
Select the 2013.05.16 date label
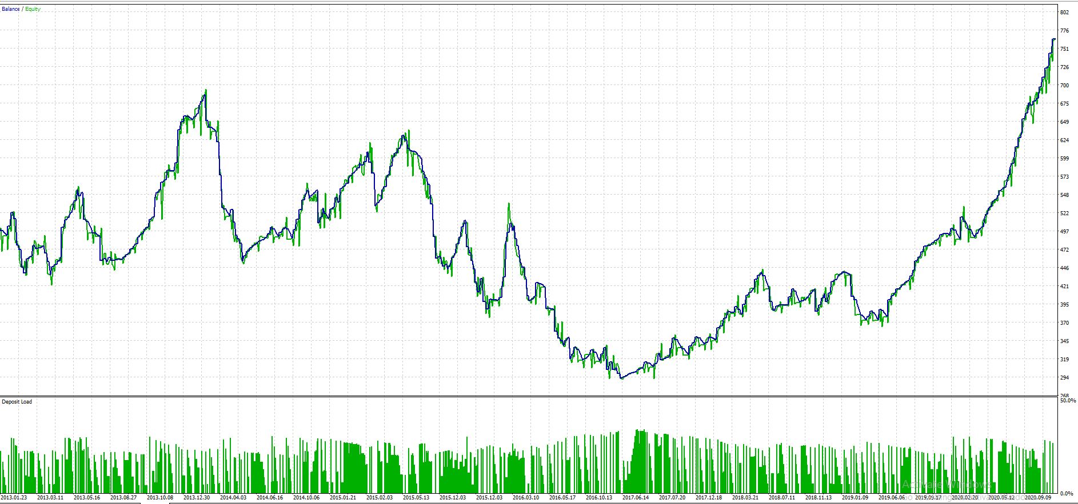[x=87, y=498]
